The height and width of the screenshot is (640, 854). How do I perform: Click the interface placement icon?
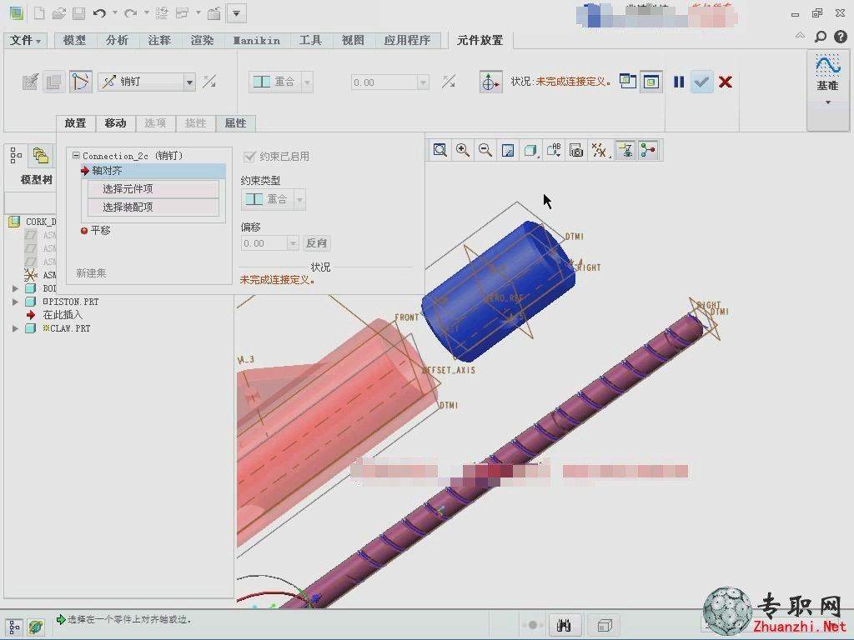pyautogui.click(x=30, y=82)
